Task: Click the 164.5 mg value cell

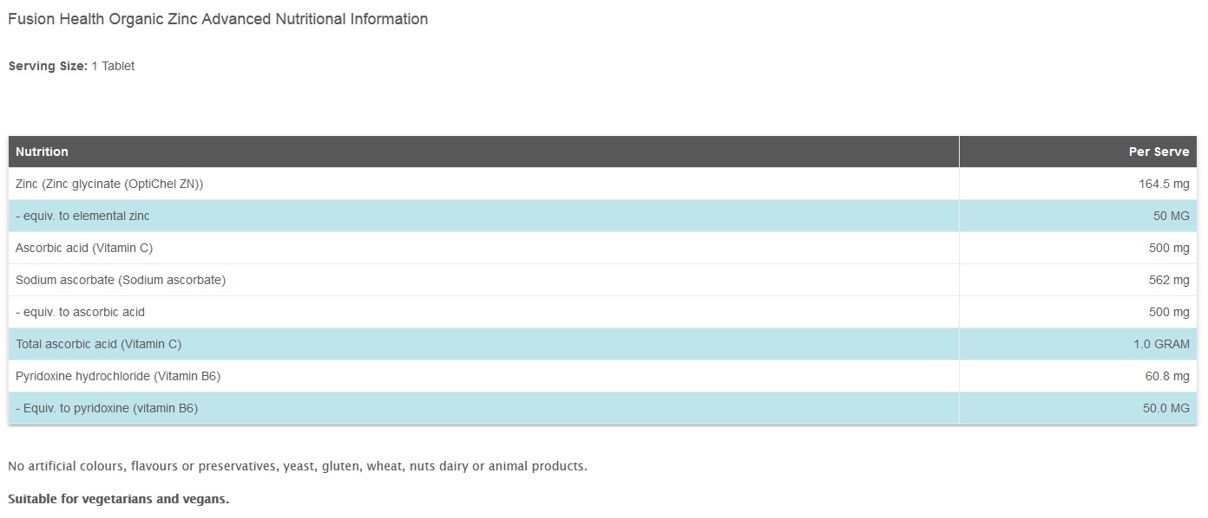Action: click(x=1164, y=184)
